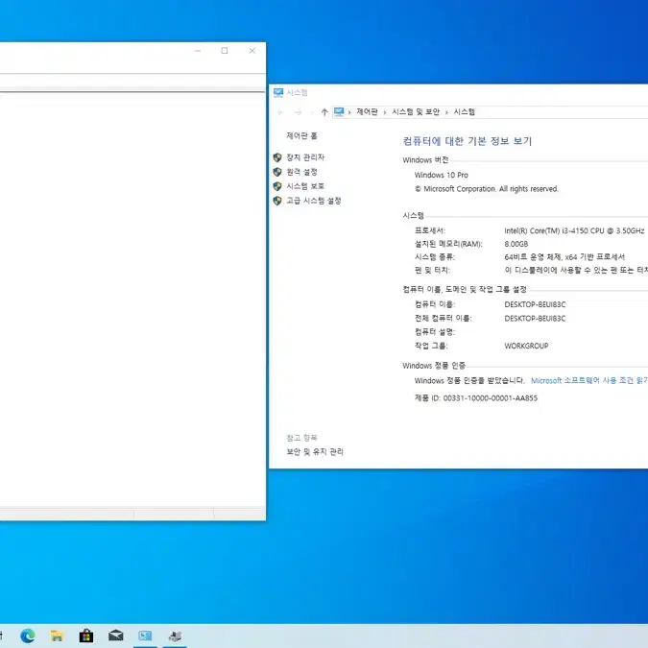
Task: Select the System control panel taskbar icon
Action: pos(145,636)
